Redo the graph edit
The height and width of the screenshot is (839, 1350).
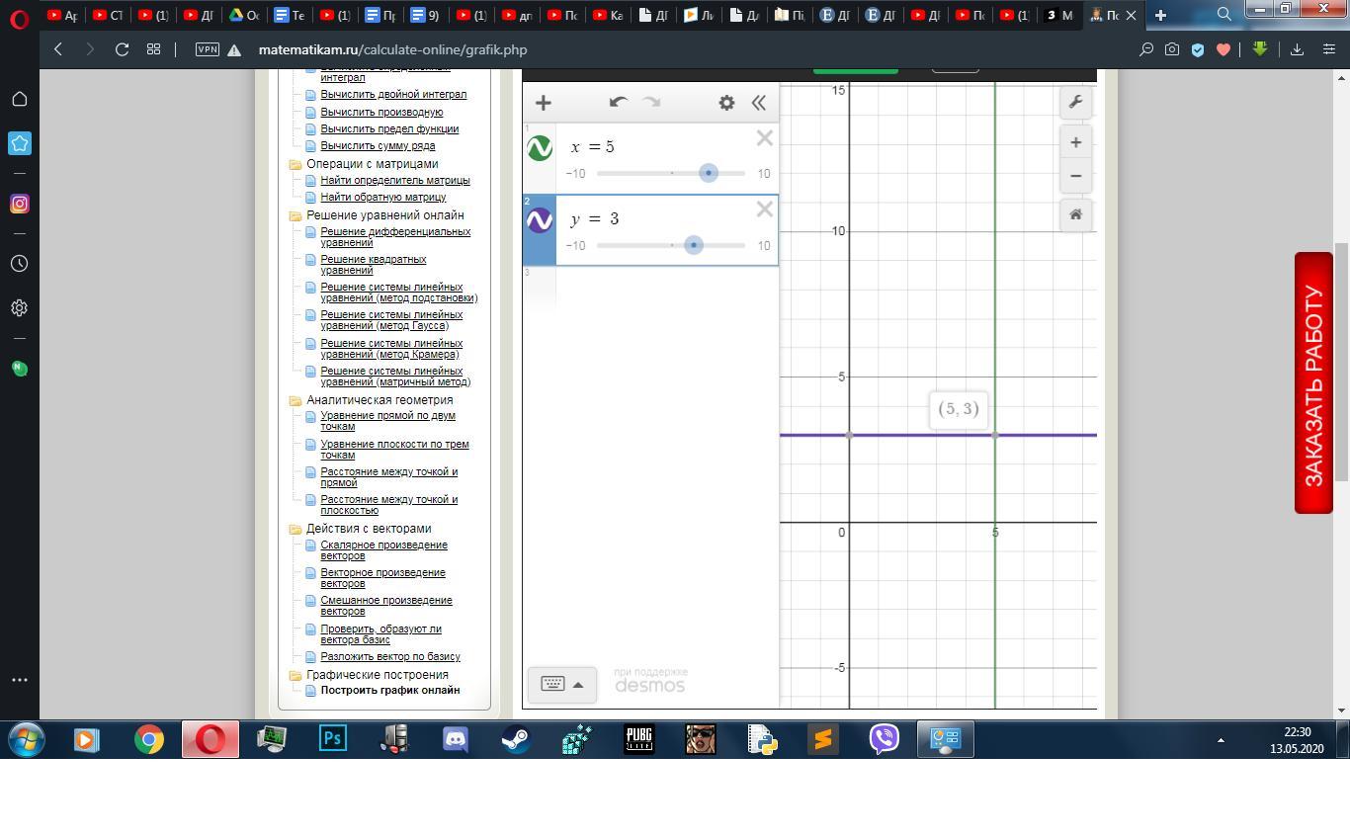[651, 102]
